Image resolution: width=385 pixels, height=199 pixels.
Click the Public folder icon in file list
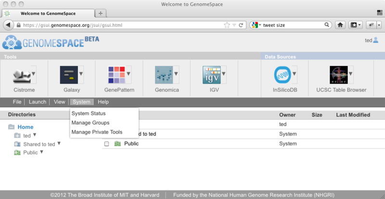pyautogui.click(x=117, y=144)
